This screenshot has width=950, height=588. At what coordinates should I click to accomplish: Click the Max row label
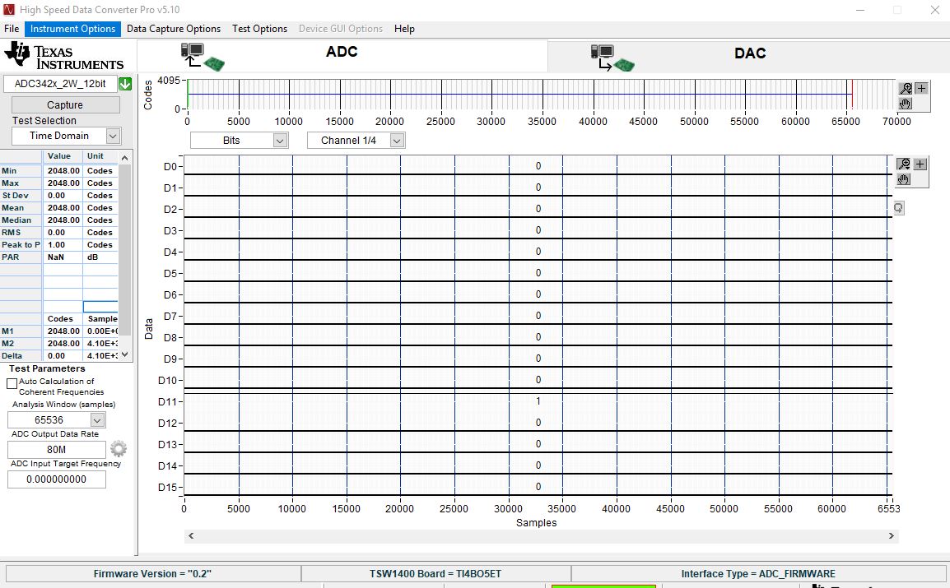click(21, 183)
